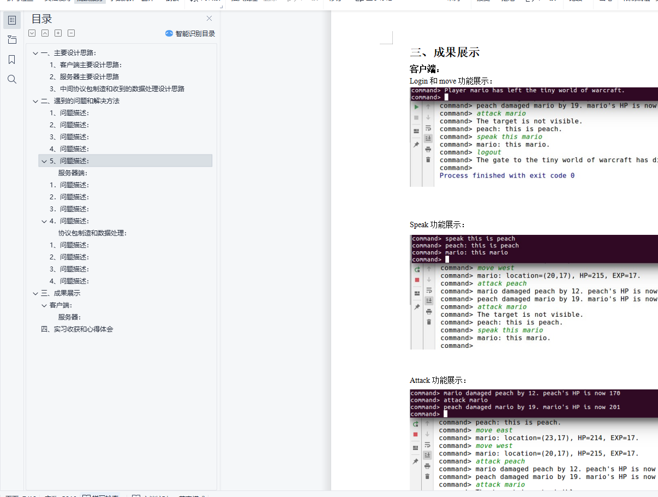The width and height of the screenshot is (658, 497).
Task: Select 三、成果展示 outline entry
Action: pyautogui.click(x=61, y=293)
